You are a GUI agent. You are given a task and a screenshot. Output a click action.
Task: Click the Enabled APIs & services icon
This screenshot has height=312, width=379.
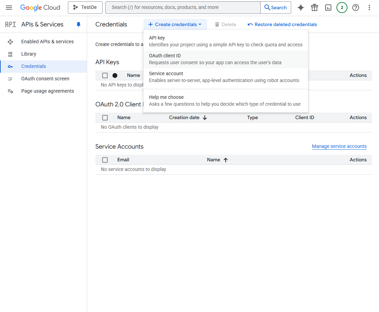(10, 42)
